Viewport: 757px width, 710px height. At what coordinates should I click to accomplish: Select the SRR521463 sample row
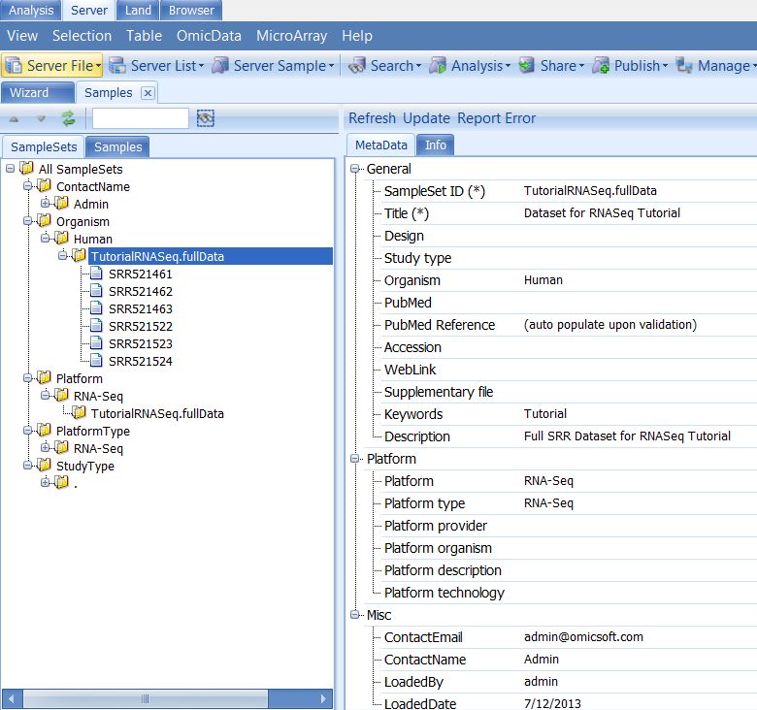click(140, 308)
